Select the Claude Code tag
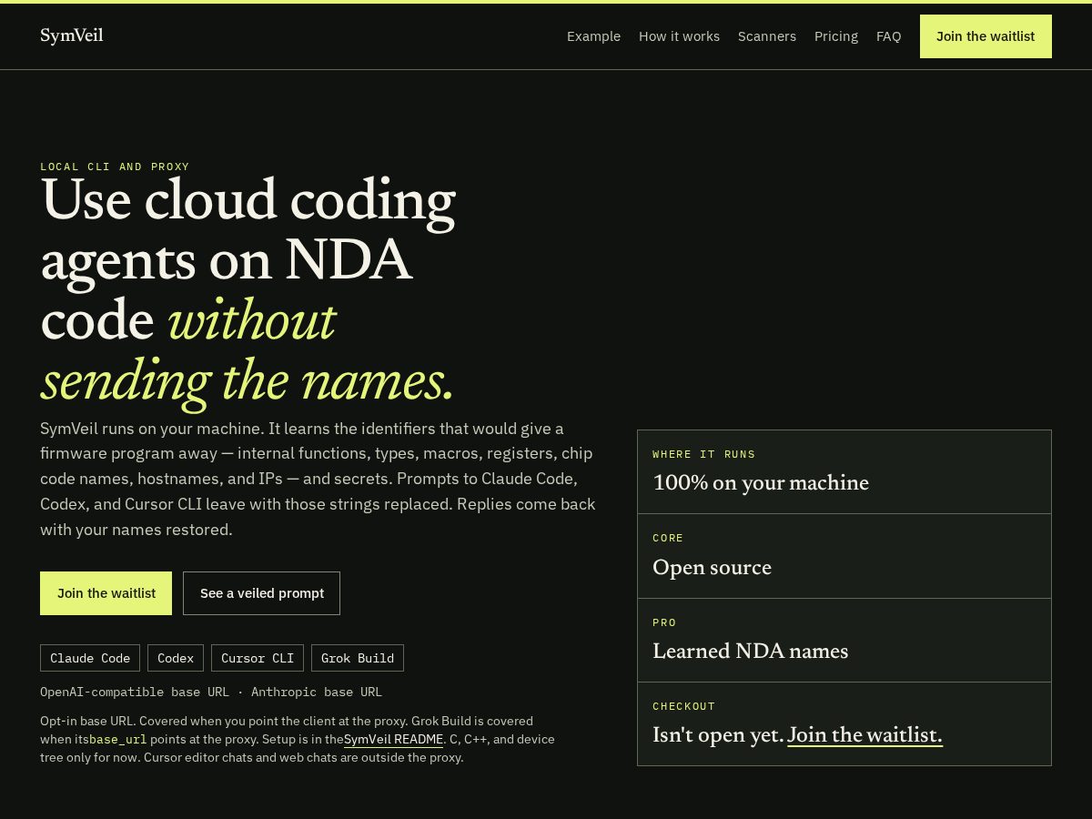The image size is (1092, 819). click(x=90, y=658)
